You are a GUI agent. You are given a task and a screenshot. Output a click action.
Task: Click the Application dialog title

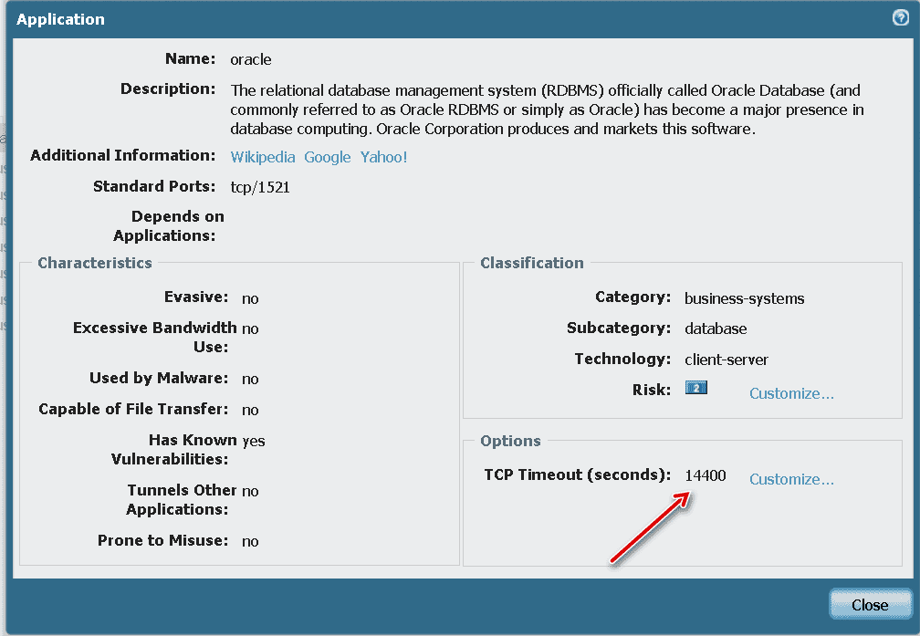(x=60, y=19)
